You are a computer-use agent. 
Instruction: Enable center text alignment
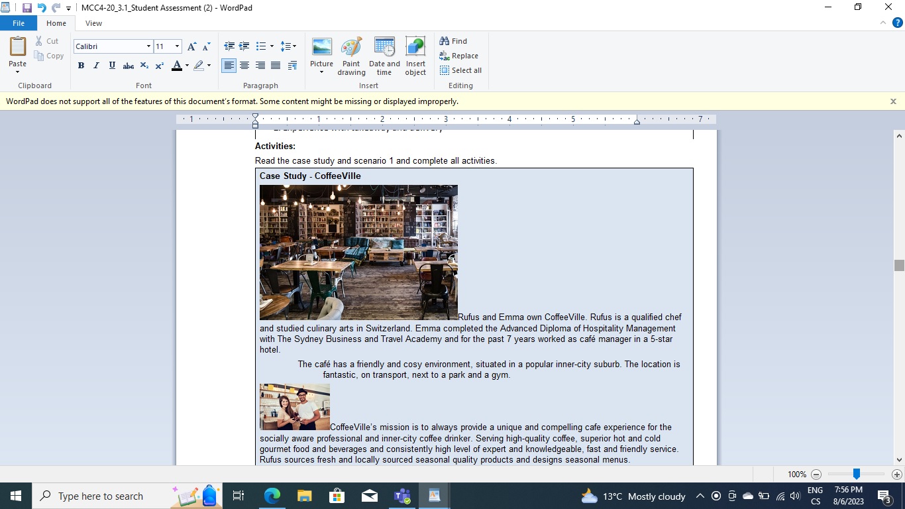pyautogui.click(x=244, y=66)
